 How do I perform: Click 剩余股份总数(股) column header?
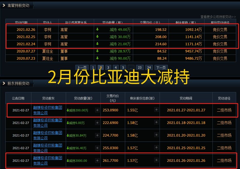pos(142,98)
